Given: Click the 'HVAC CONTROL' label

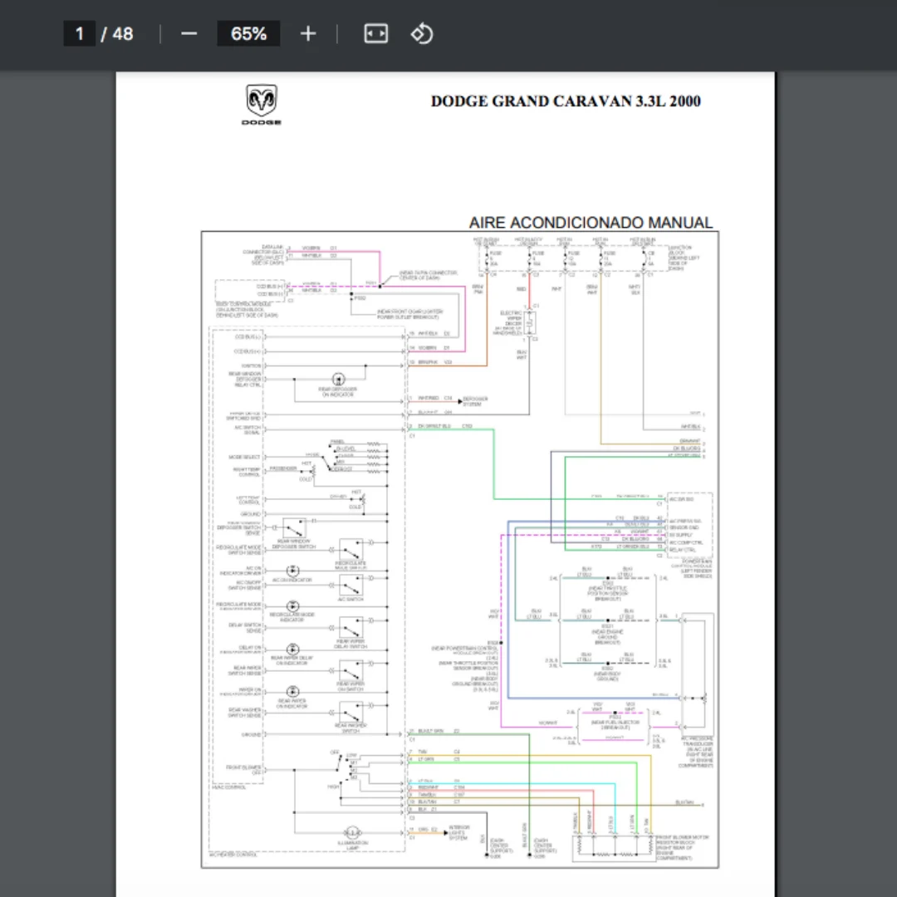Looking at the screenshot, I should [x=229, y=787].
